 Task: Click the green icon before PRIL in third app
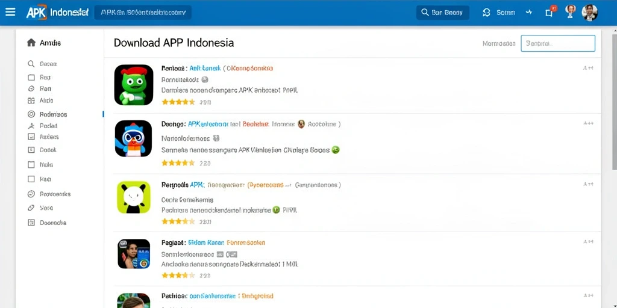pos(276,210)
